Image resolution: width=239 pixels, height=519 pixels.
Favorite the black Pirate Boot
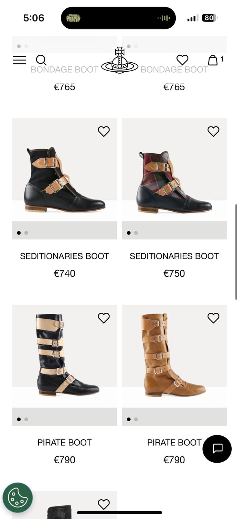(x=104, y=318)
